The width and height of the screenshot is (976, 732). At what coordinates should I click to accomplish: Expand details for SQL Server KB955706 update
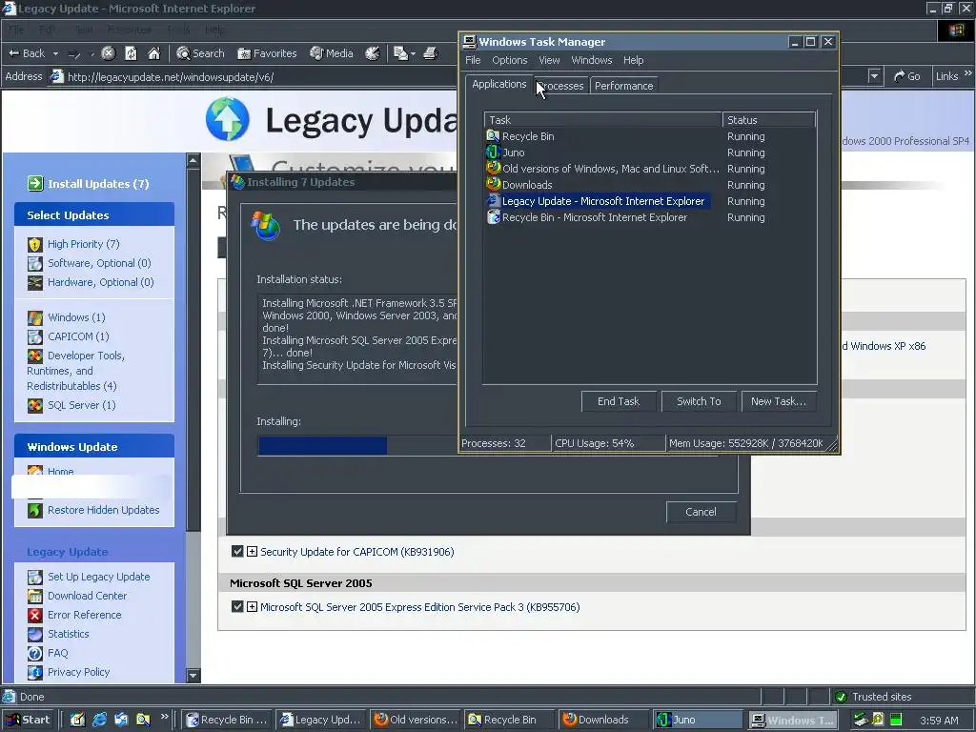[x=252, y=606]
